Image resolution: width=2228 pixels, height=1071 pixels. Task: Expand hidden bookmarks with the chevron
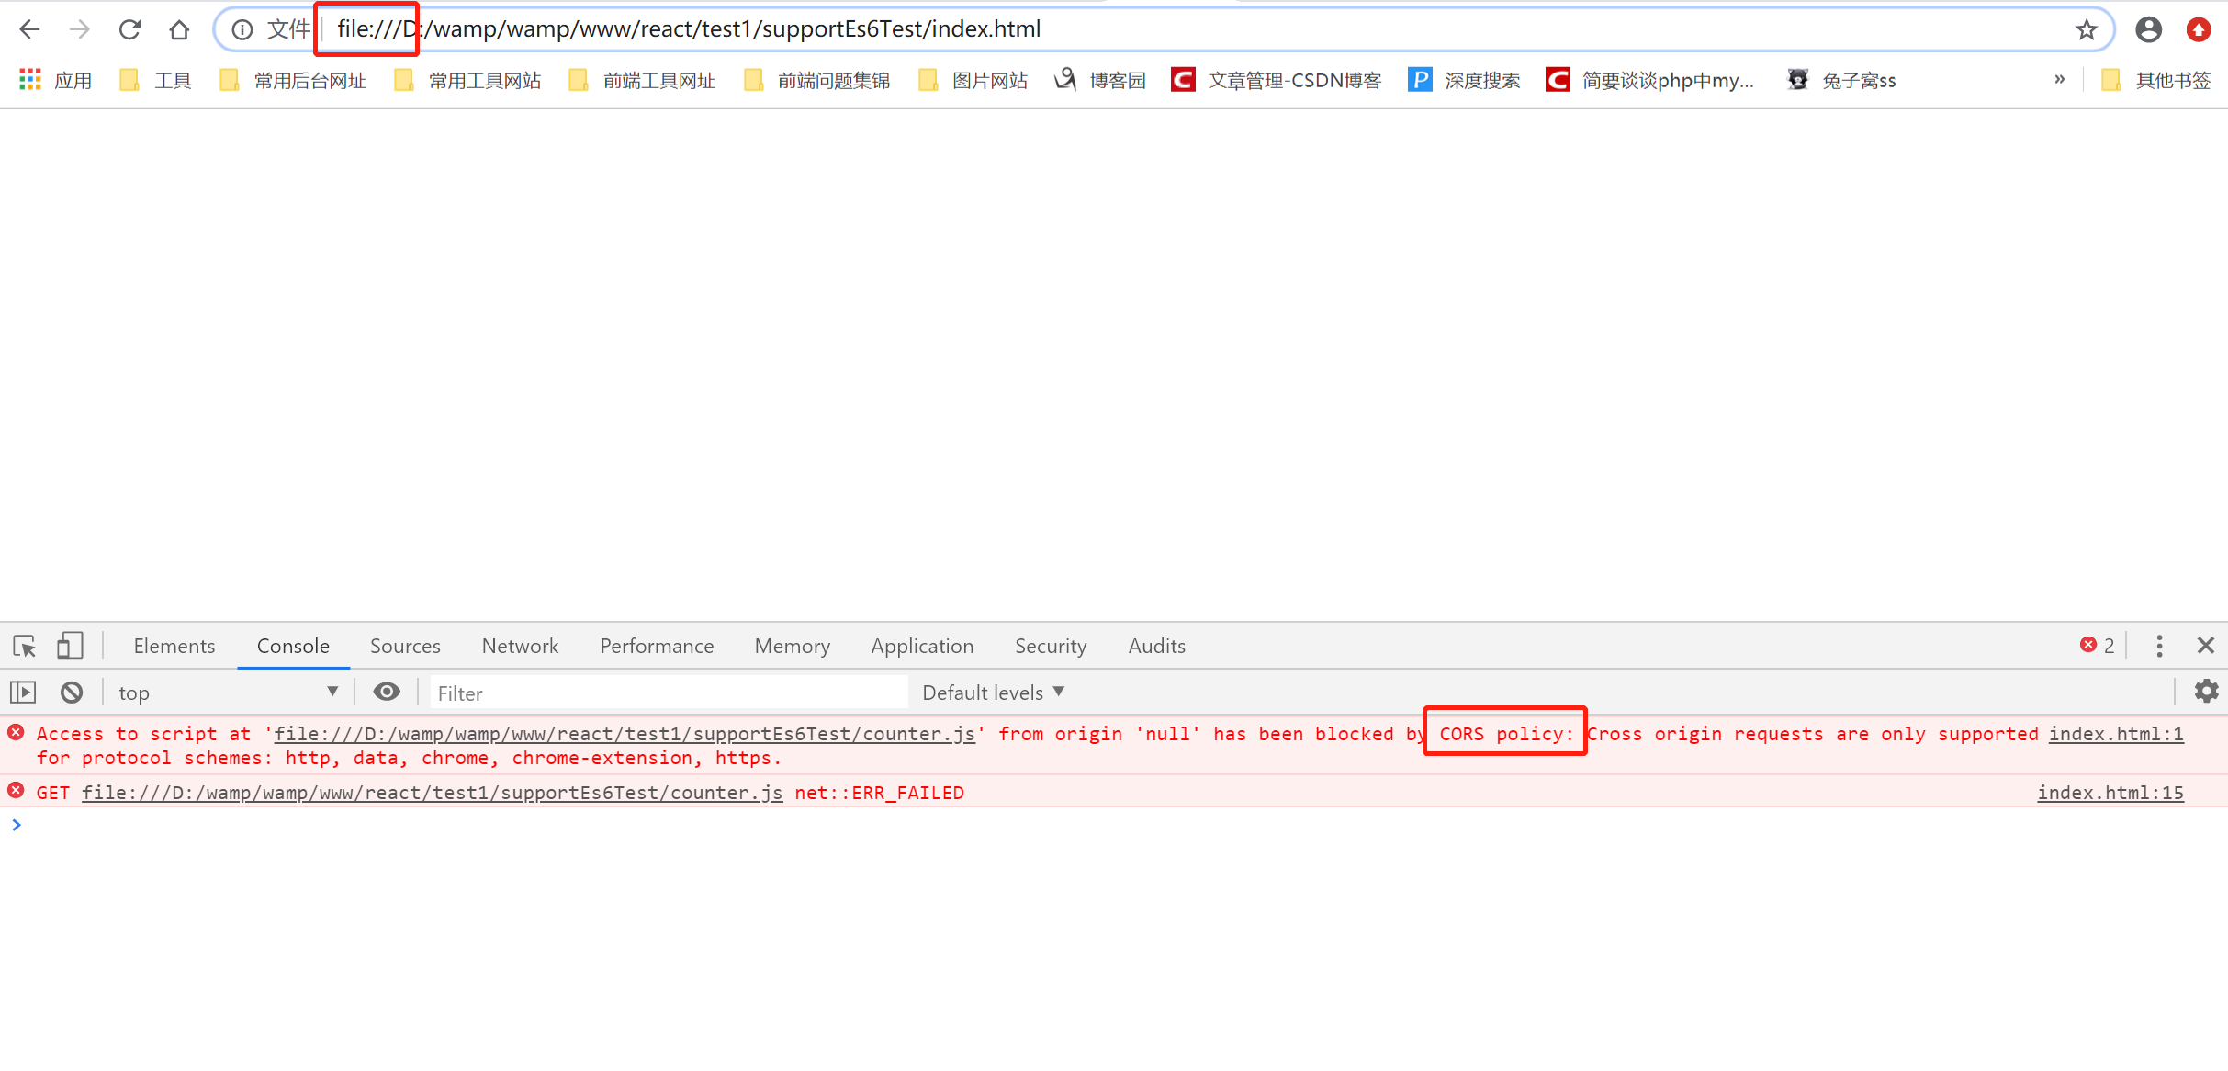tap(2060, 79)
